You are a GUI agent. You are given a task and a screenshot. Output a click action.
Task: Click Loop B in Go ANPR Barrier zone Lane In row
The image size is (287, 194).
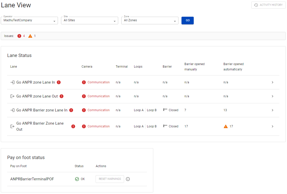click(x=152, y=110)
